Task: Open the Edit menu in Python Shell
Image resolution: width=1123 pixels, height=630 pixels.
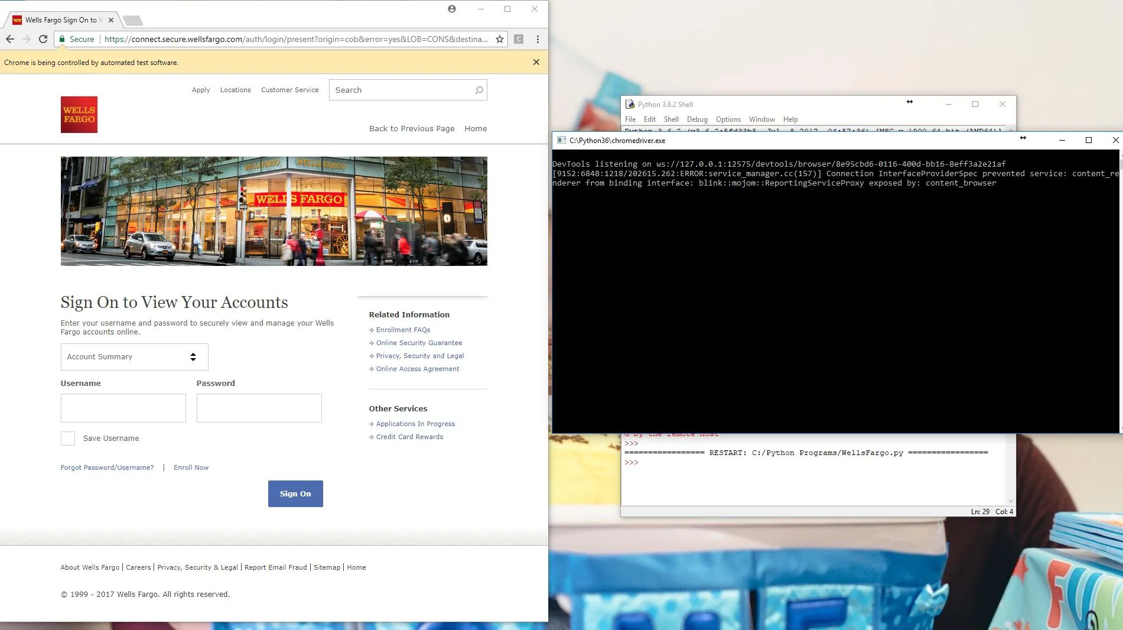Action: click(x=650, y=119)
